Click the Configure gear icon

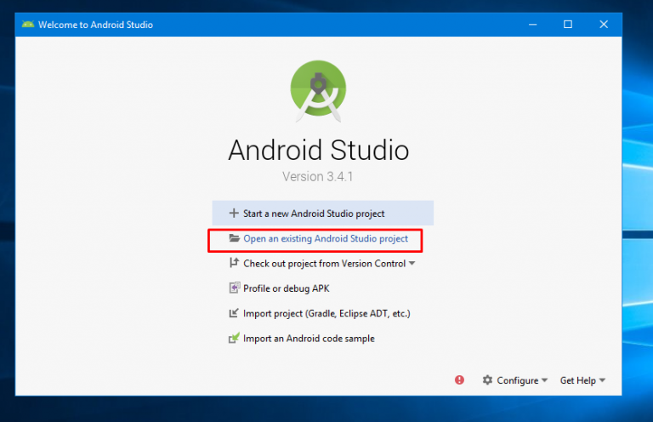click(487, 380)
